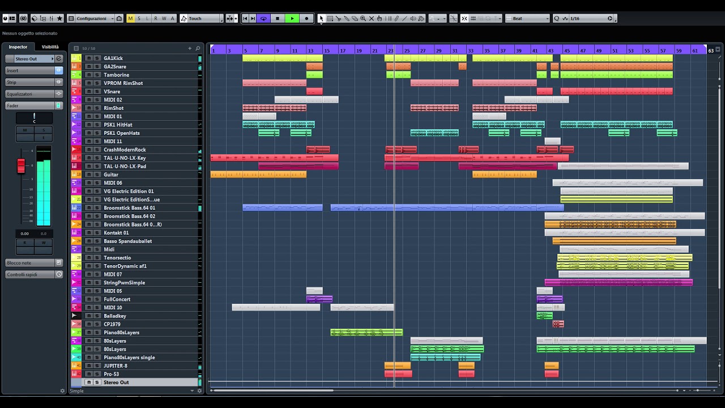Click the inspector pan control
This screenshot has height=408, width=725.
point(34,118)
